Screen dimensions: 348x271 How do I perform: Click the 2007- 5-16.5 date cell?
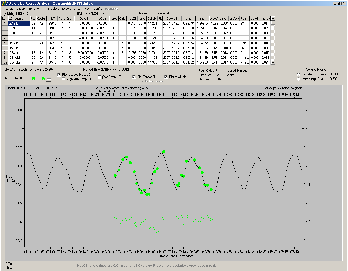click(x=172, y=24)
